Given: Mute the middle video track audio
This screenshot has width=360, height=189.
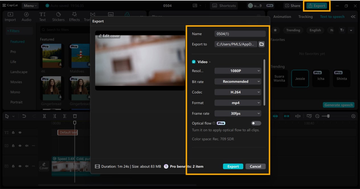Looking at the screenshot, I should (x=27, y=146).
